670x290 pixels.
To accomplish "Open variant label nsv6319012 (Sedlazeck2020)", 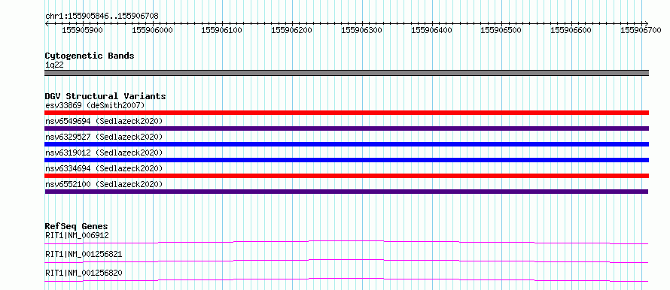I will coord(104,153).
